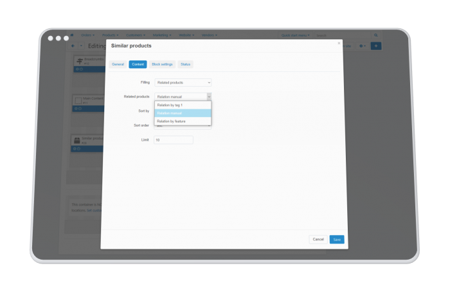Open the Sort order dropdown
Image resolution: width=450 pixels, height=286 pixels.
click(x=183, y=127)
